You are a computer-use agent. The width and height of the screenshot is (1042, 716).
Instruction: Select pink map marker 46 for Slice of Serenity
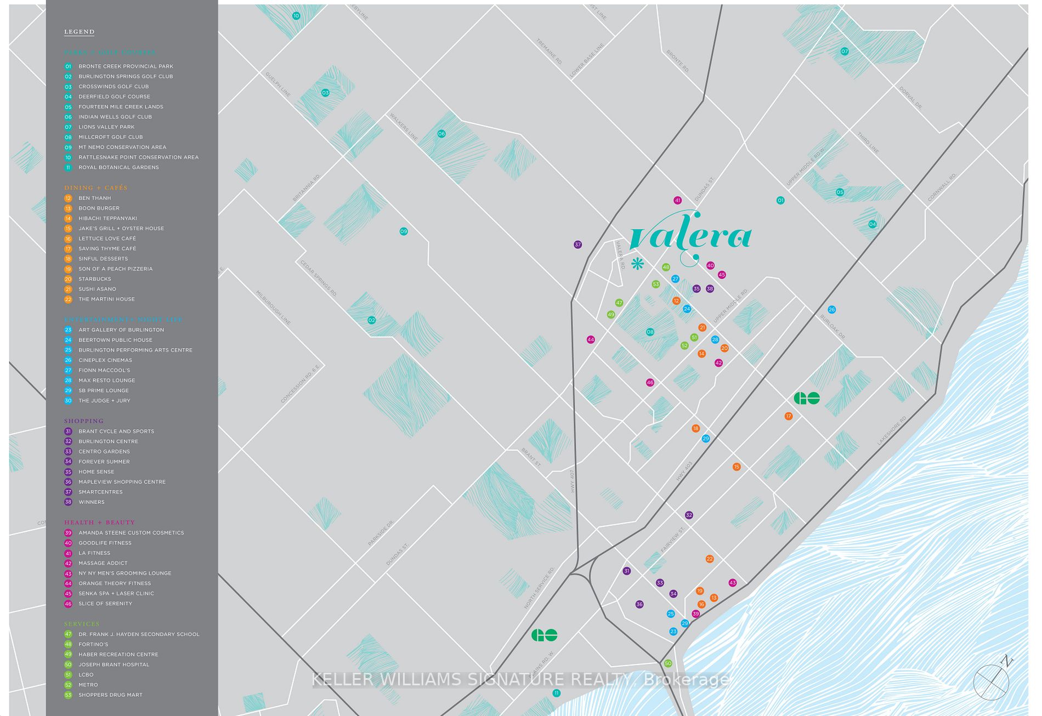tap(650, 383)
